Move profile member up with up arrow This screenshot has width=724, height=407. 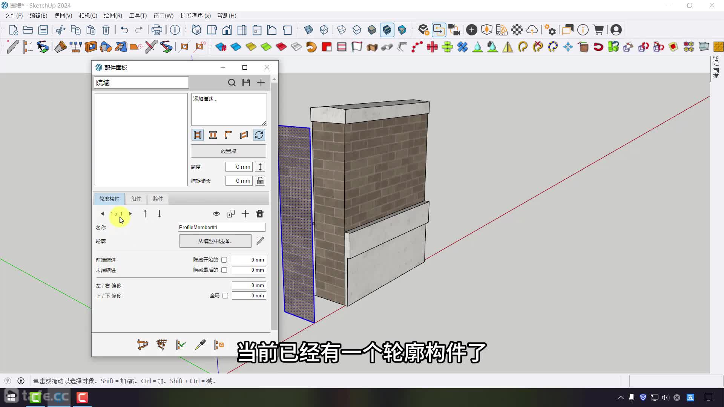pyautogui.click(x=145, y=214)
